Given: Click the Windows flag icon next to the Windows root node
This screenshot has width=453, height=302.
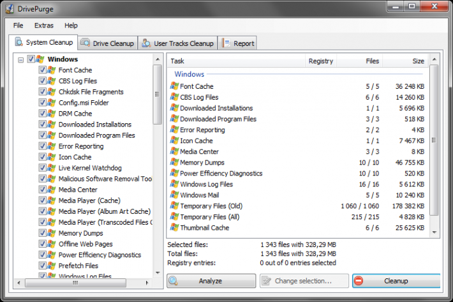Looking at the screenshot, I should pos(40,59).
